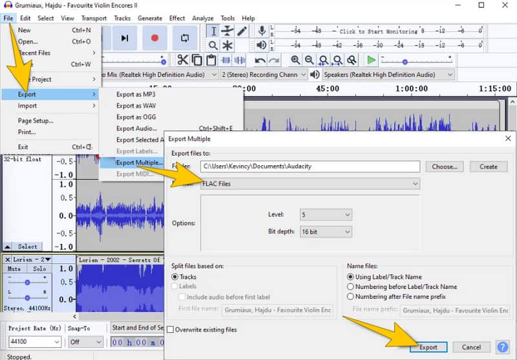Open the Level dropdown showing 5

(x=326, y=215)
